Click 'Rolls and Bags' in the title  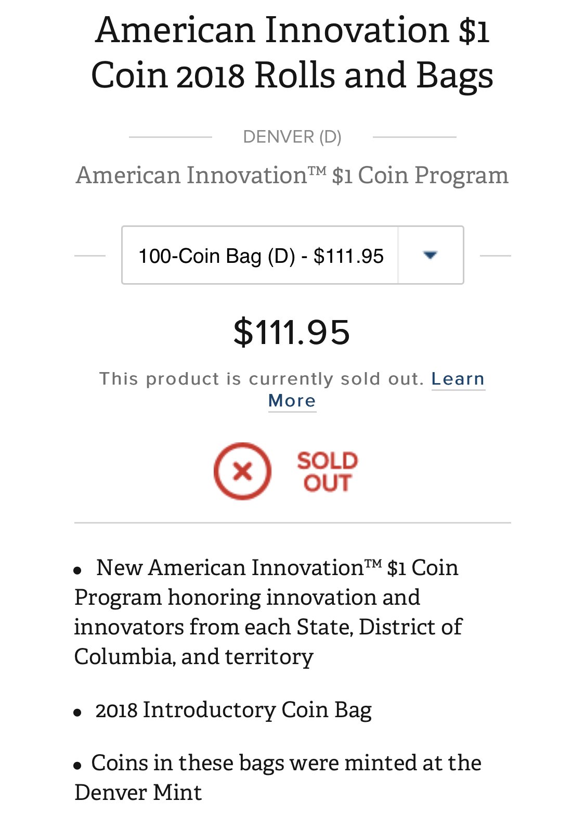374,75
